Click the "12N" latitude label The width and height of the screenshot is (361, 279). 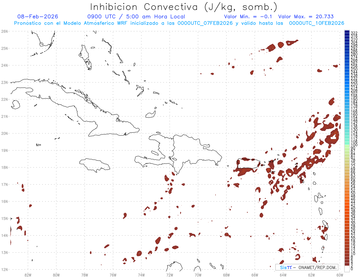tap(5, 270)
